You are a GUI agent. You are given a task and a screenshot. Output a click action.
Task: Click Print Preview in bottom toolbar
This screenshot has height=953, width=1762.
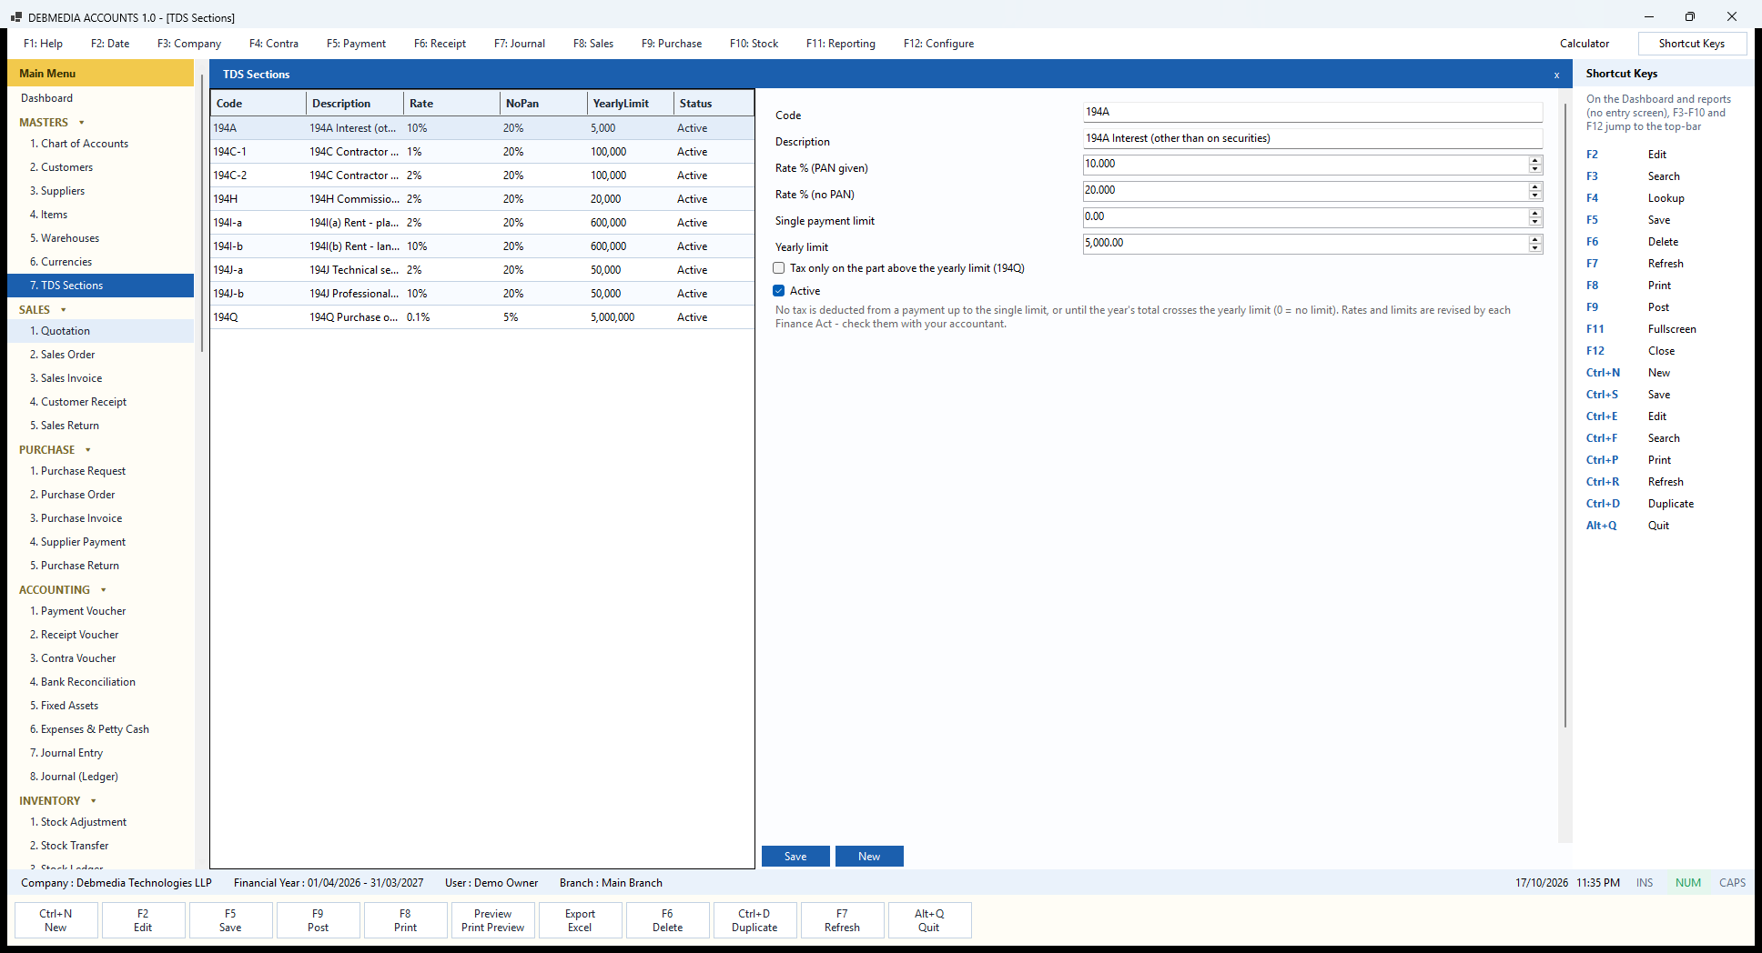(492, 920)
